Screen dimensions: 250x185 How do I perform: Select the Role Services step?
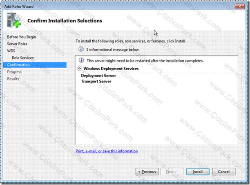click(x=22, y=58)
